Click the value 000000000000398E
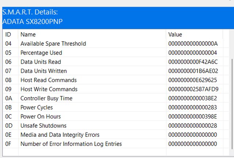Image resolution: width=234 pixels, height=158 pixels. click(x=193, y=117)
